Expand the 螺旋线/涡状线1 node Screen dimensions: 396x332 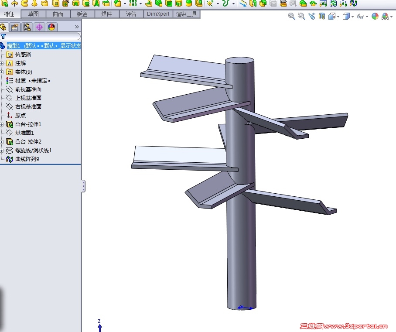click(1, 151)
